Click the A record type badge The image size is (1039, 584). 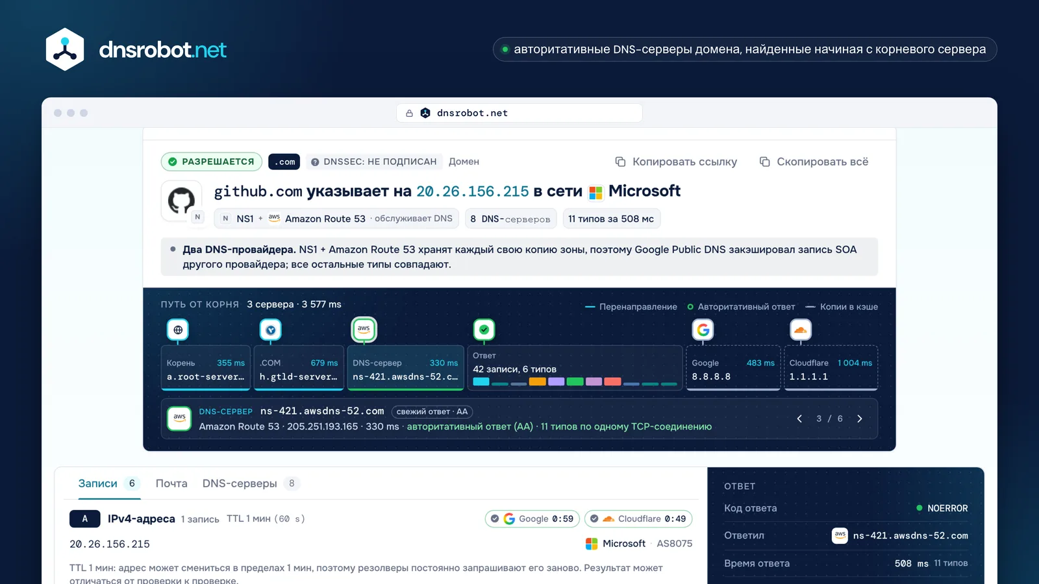point(85,518)
